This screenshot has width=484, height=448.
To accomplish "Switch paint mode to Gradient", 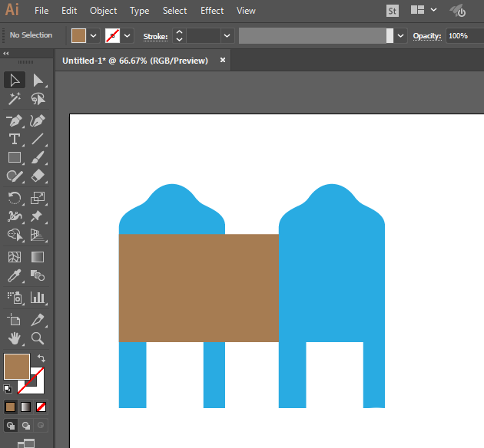I will 26,407.
